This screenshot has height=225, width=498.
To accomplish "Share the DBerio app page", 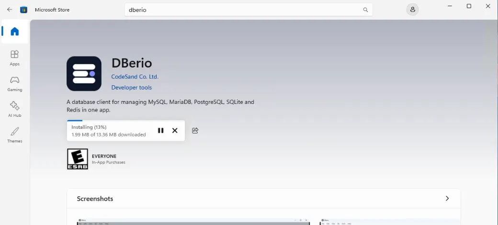I will click(x=195, y=130).
